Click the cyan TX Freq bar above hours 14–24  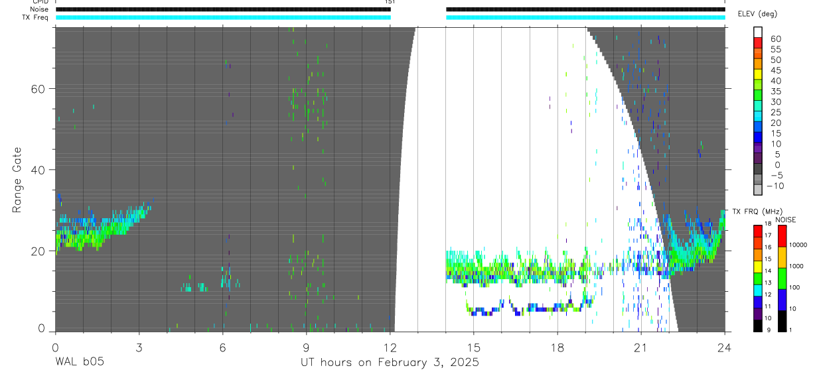[585, 17]
